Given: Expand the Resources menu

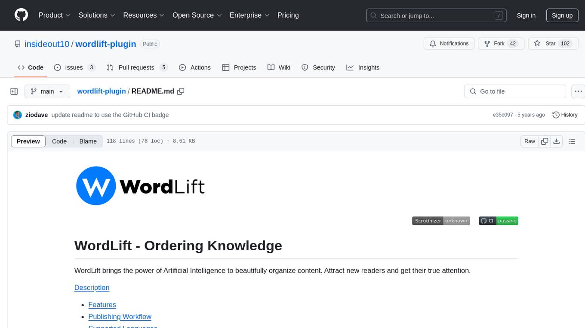Looking at the screenshot, I should click(x=144, y=15).
